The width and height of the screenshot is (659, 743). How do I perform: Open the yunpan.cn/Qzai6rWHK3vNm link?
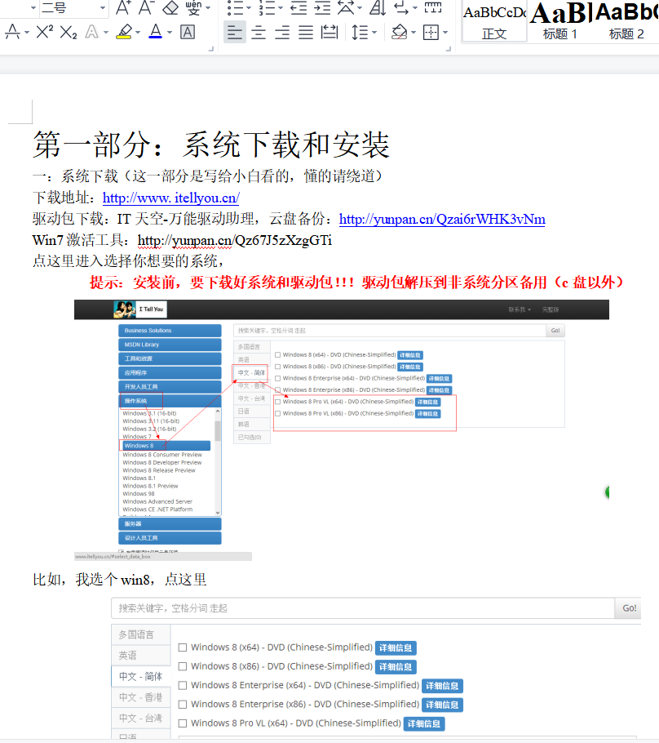coord(442,219)
